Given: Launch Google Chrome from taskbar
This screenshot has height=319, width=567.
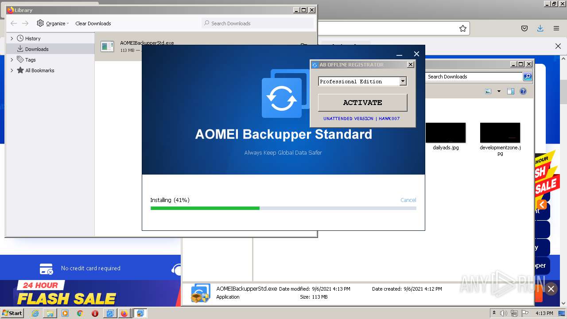Looking at the screenshot, I should click(80, 313).
